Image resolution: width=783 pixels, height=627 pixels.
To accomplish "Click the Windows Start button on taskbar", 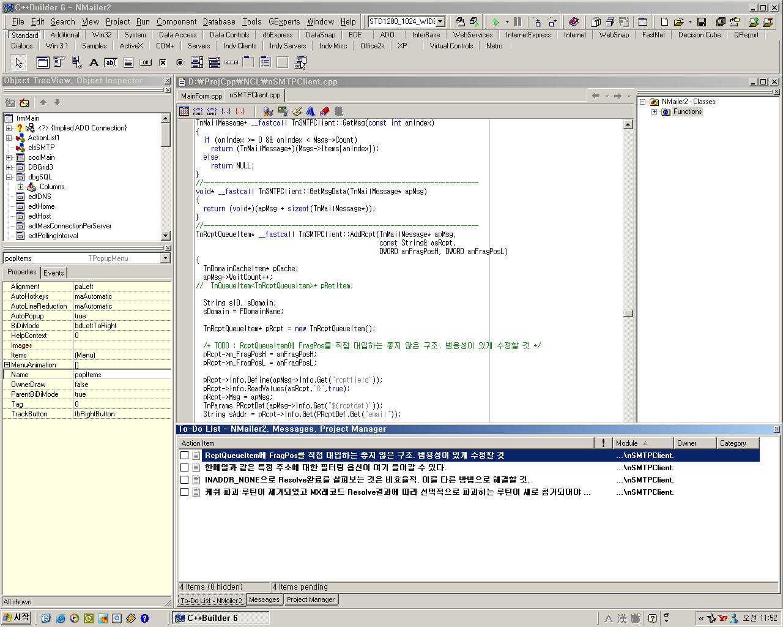I will 17,618.
